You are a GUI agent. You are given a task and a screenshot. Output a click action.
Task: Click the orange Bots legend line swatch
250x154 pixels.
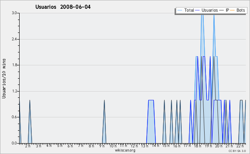[232, 10]
